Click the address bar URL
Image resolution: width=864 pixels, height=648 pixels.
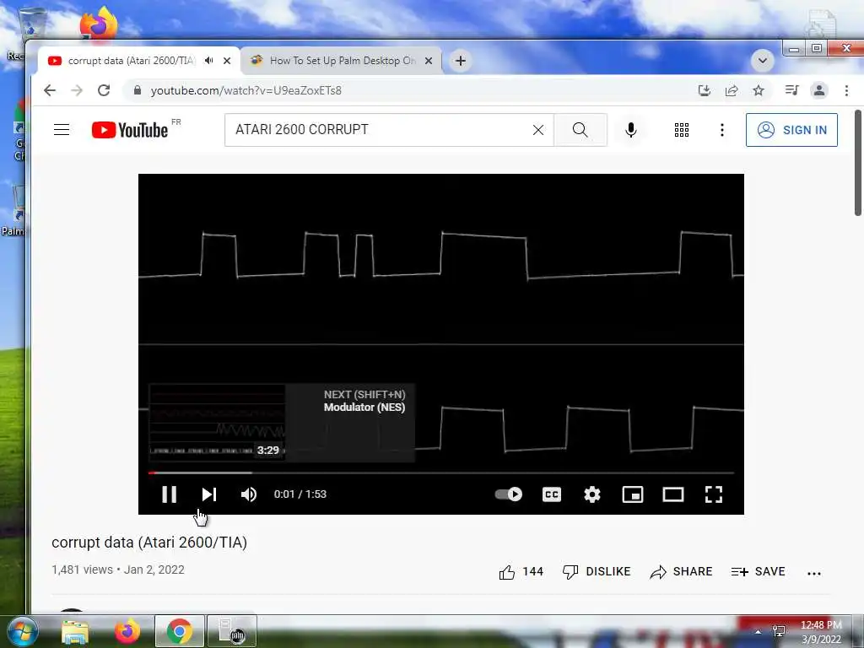[x=246, y=90]
